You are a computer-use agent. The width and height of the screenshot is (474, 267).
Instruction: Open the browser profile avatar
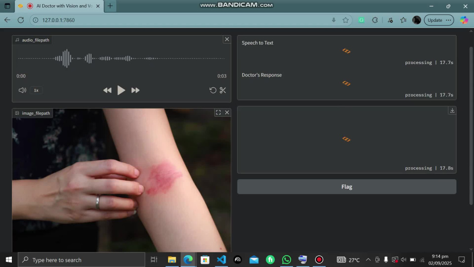tap(417, 20)
